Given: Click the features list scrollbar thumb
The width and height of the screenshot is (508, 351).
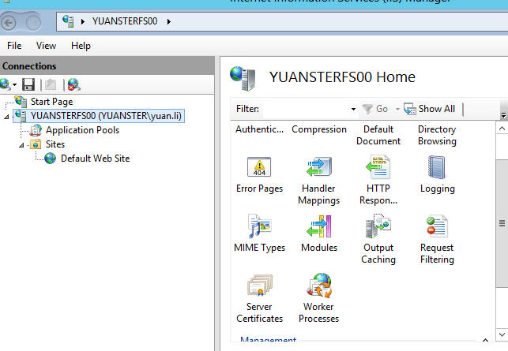Looking at the screenshot, I should (502, 223).
